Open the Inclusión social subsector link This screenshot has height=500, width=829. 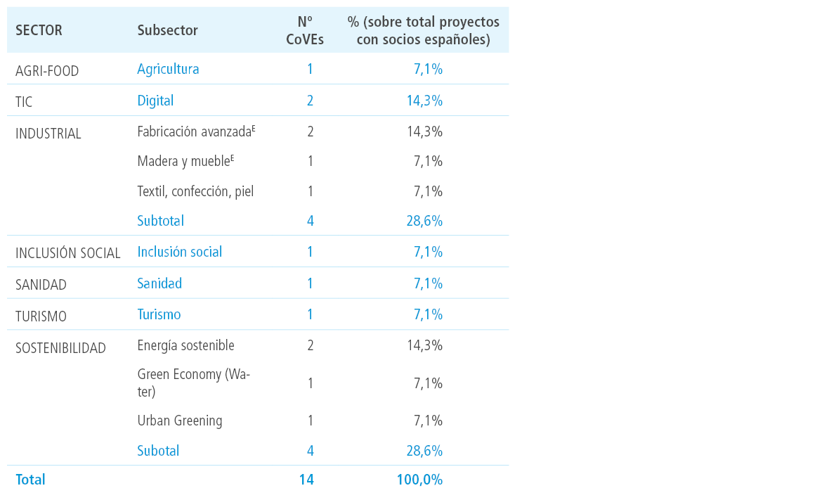coord(180,251)
